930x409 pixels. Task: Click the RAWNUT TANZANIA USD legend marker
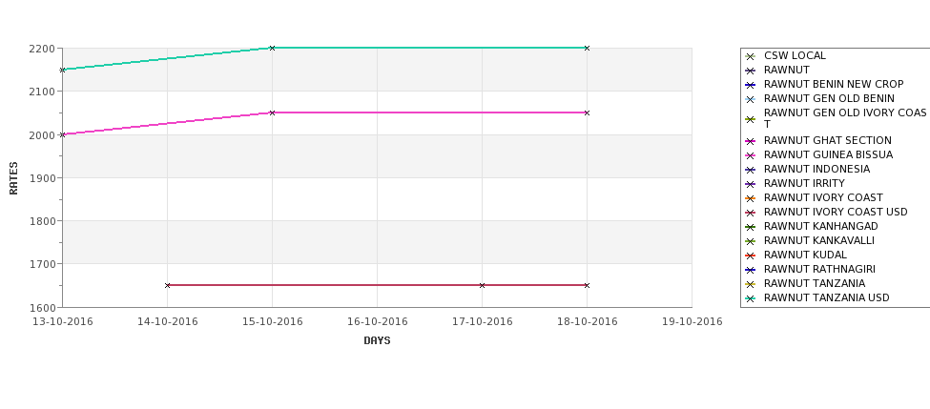[x=751, y=298]
